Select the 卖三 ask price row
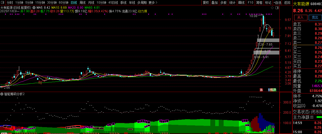The width and height of the screenshot is (322, 134). pos(307,33)
